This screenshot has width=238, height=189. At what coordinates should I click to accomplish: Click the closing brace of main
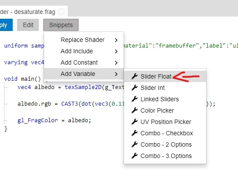[x=6, y=129]
